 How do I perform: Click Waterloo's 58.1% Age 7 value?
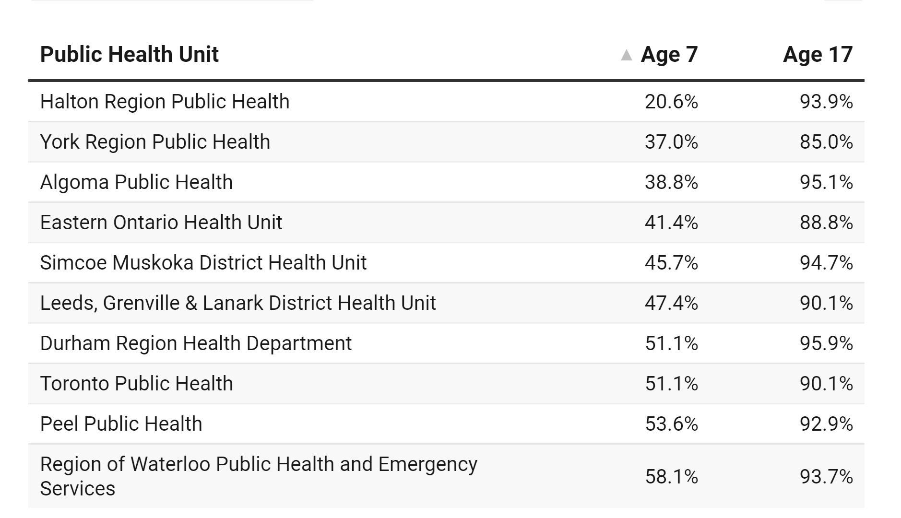pyautogui.click(x=671, y=476)
